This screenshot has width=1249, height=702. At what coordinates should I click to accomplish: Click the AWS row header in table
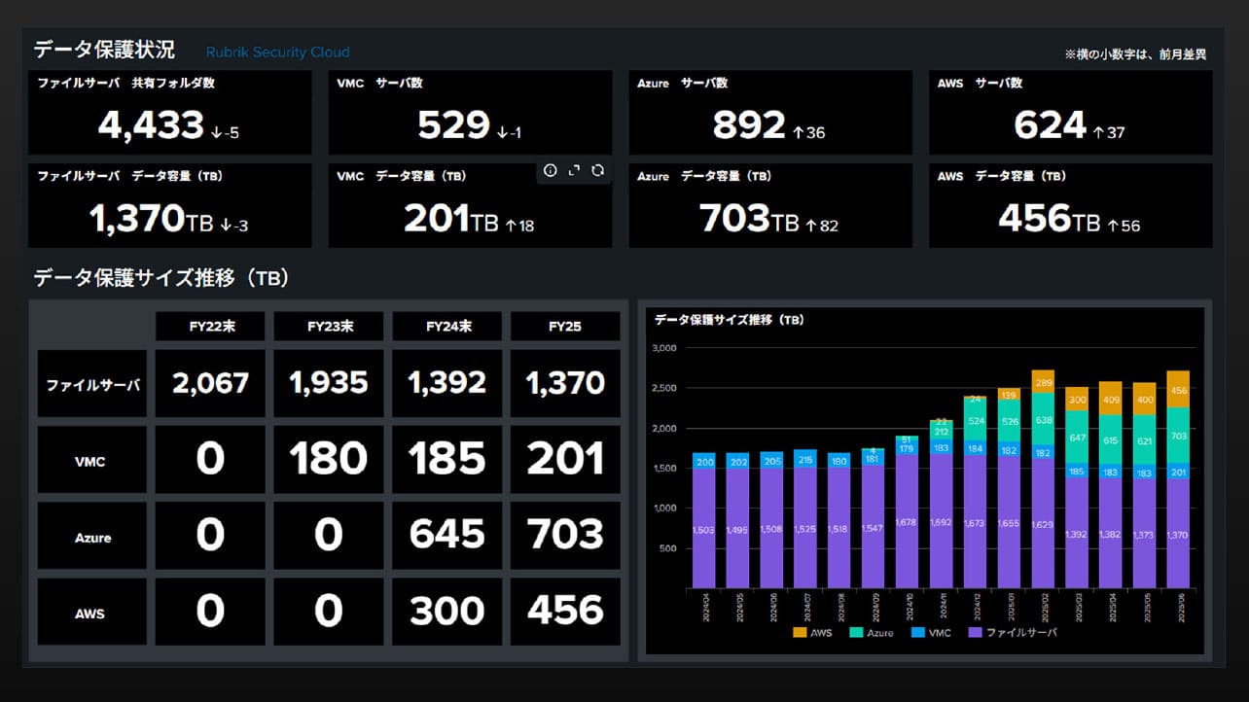pos(92,613)
